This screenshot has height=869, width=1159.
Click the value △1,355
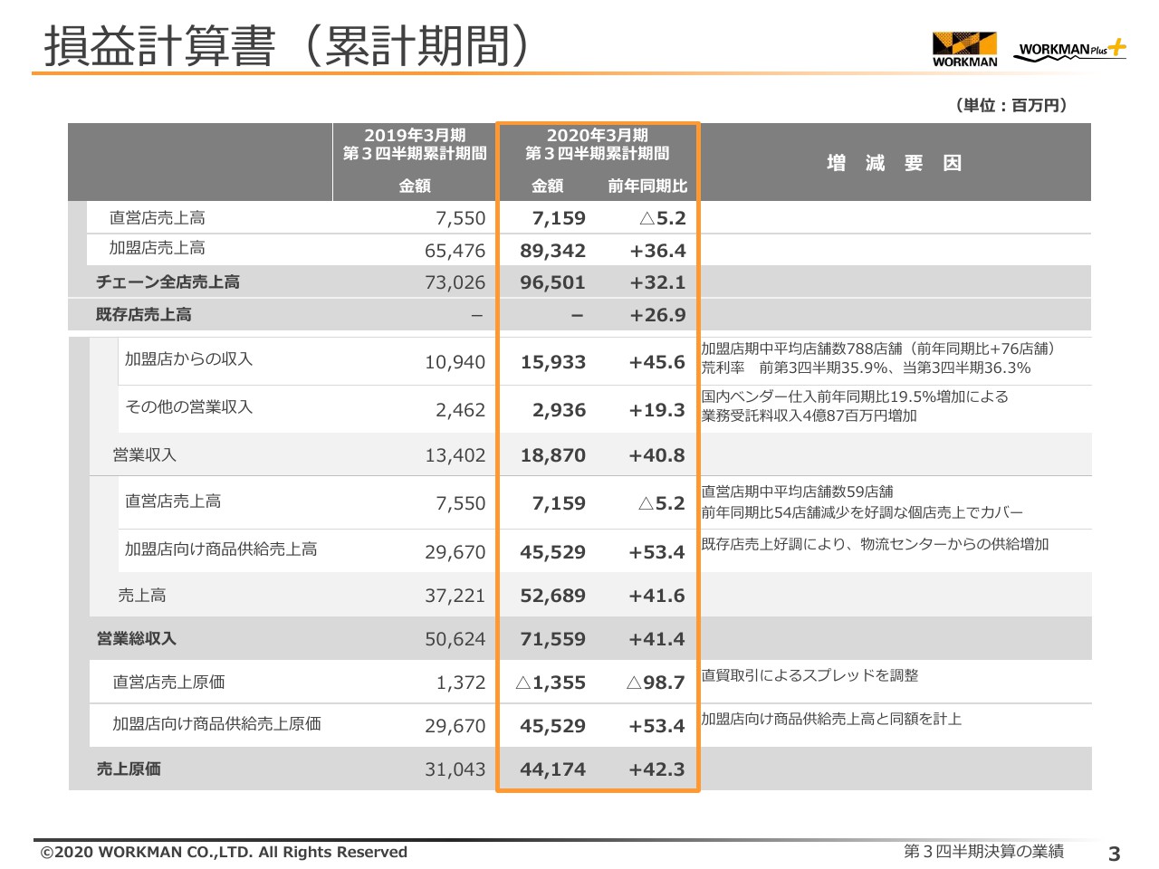coord(551,683)
